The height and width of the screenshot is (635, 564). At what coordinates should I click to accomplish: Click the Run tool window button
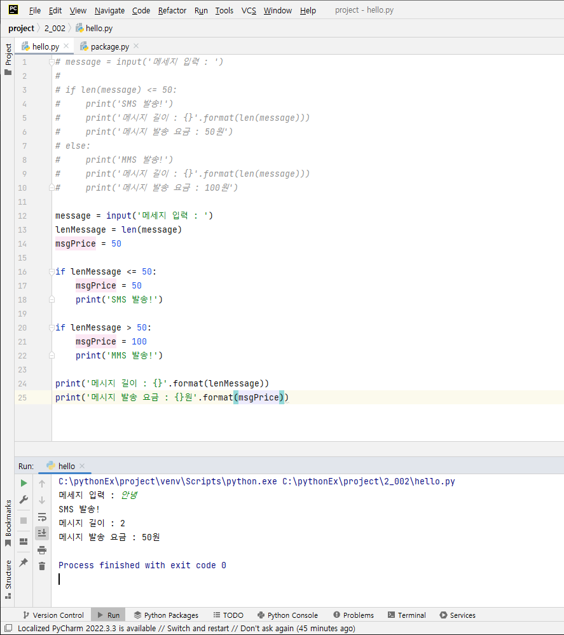click(108, 615)
